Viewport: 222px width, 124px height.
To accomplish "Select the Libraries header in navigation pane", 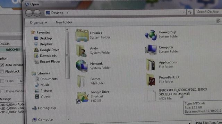I will click(x=44, y=73).
